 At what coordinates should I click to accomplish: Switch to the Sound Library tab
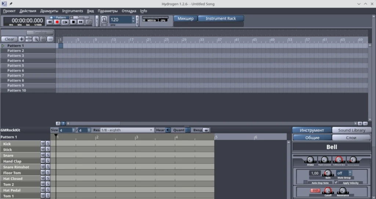point(351,130)
